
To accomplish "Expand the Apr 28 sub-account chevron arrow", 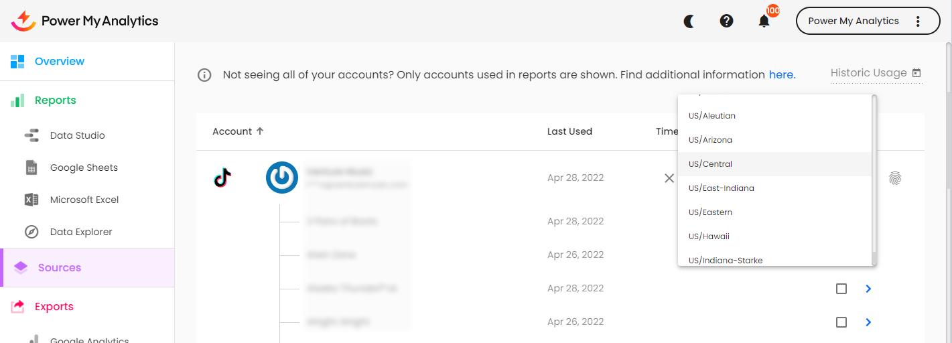I will [x=868, y=289].
